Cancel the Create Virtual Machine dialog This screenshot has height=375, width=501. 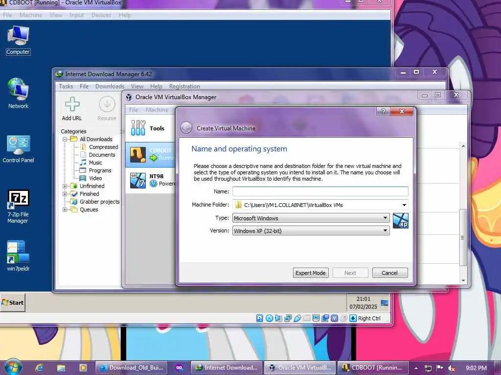(390, 273)
